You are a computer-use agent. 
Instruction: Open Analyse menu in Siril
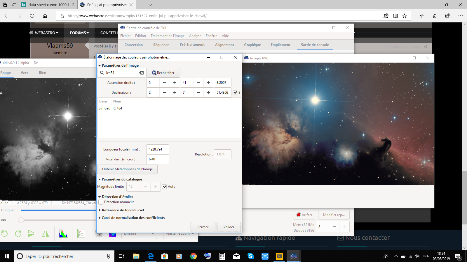click(x=195, y=36)
